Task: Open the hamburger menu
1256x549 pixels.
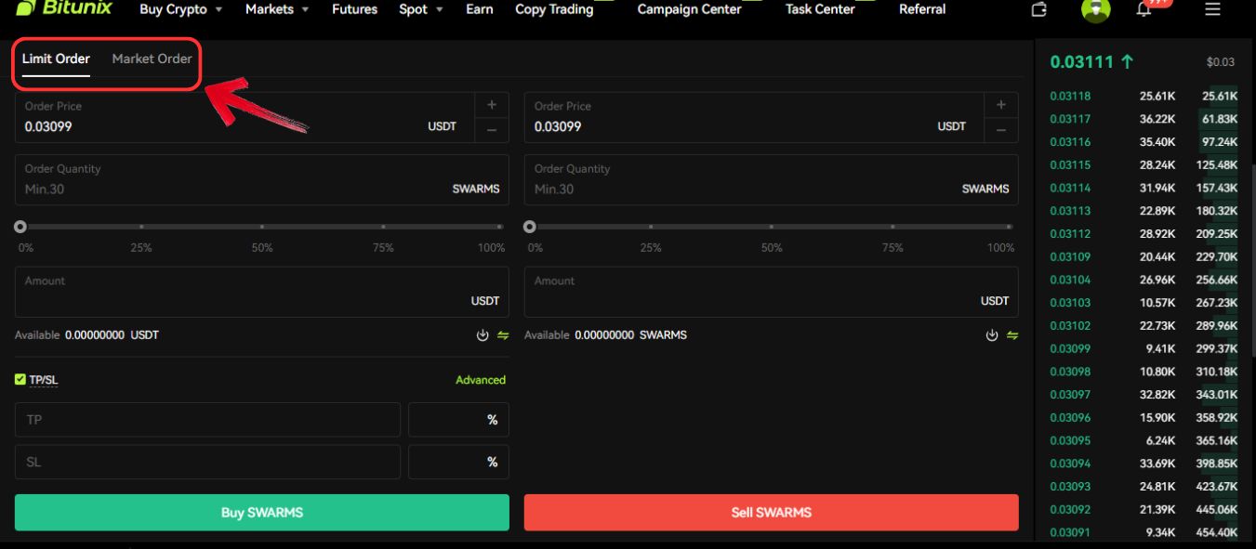Action: pyautogui.click(x=1212, y=9)
